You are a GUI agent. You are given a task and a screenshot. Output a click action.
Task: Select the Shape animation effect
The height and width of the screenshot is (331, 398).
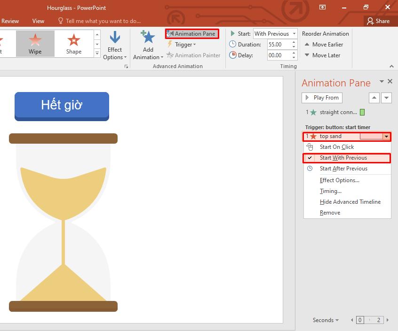73,44
